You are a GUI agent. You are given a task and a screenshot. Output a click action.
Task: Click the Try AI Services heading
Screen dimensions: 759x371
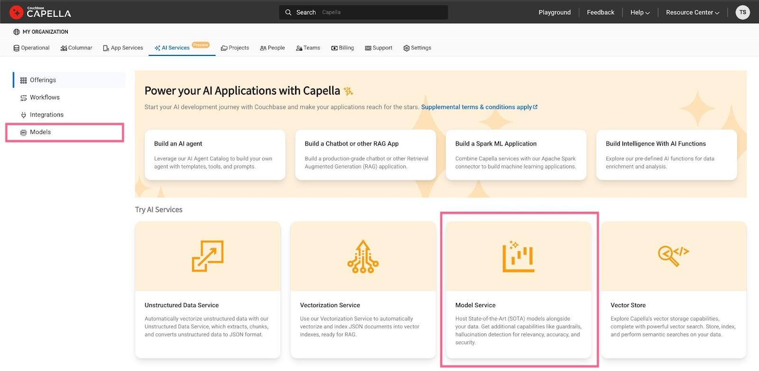[159, 209]
